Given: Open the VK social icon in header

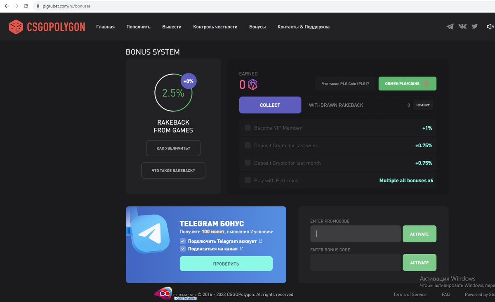Looking at the screenshot, I should (x=462, y=26).
